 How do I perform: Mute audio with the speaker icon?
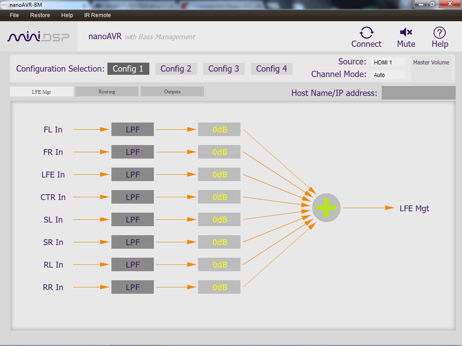coord(406,32)
